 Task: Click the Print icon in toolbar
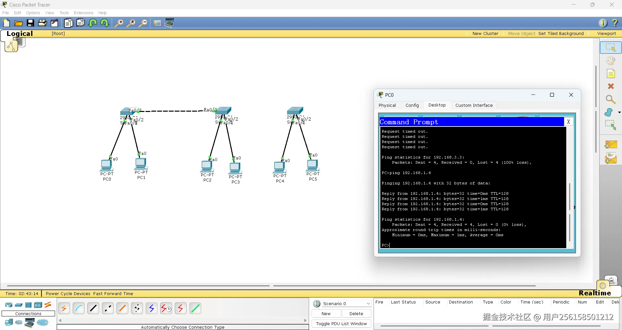click(x=42, y=23)
